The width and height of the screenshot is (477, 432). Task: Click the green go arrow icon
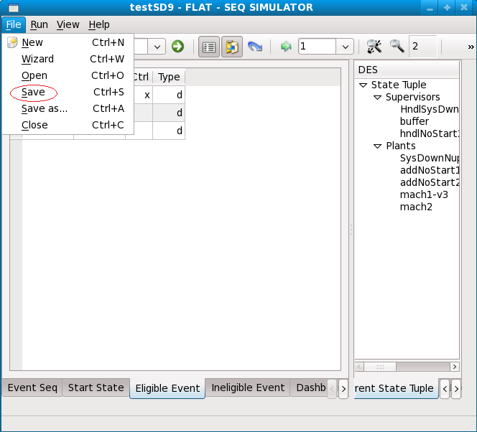177,47
